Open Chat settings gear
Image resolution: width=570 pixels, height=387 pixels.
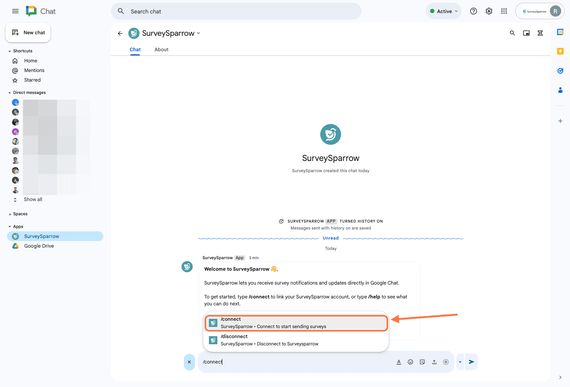(489, 11)
